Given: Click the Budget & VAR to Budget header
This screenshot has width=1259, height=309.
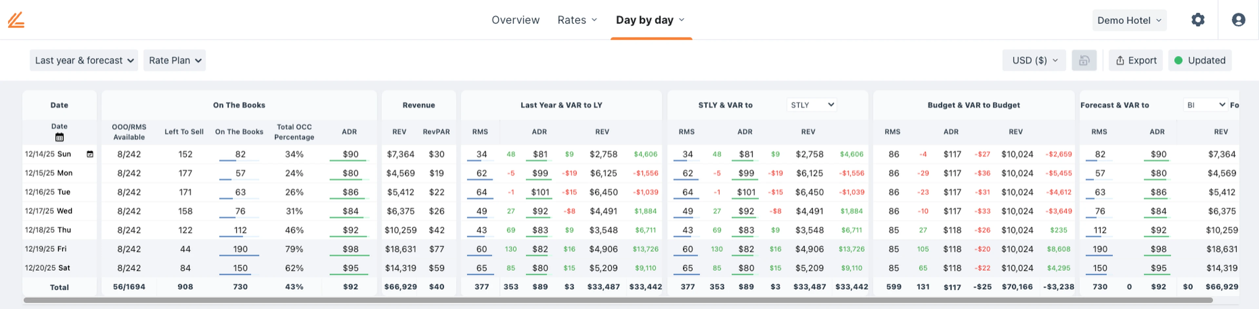Looking at the screenshot, I should (x=973, y=105).
